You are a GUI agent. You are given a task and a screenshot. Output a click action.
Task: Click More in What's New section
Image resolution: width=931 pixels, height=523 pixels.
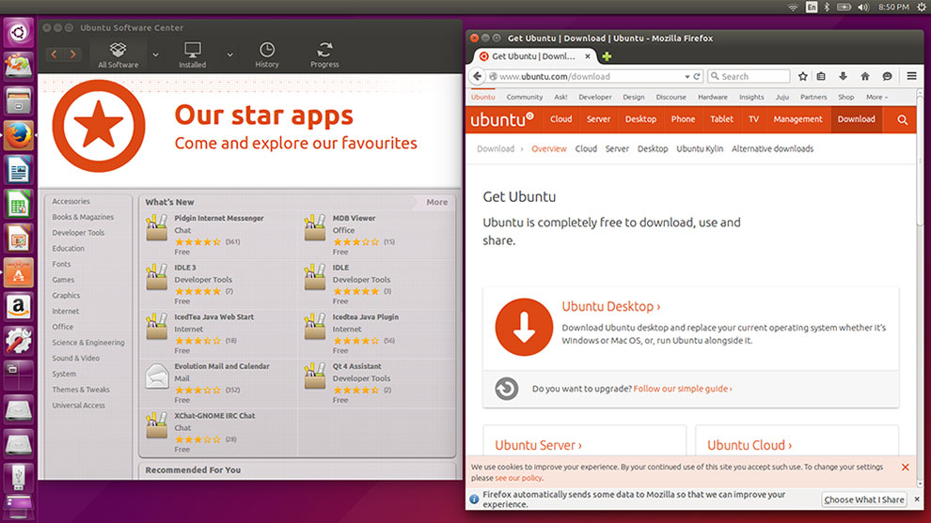(x=436, y=202)
